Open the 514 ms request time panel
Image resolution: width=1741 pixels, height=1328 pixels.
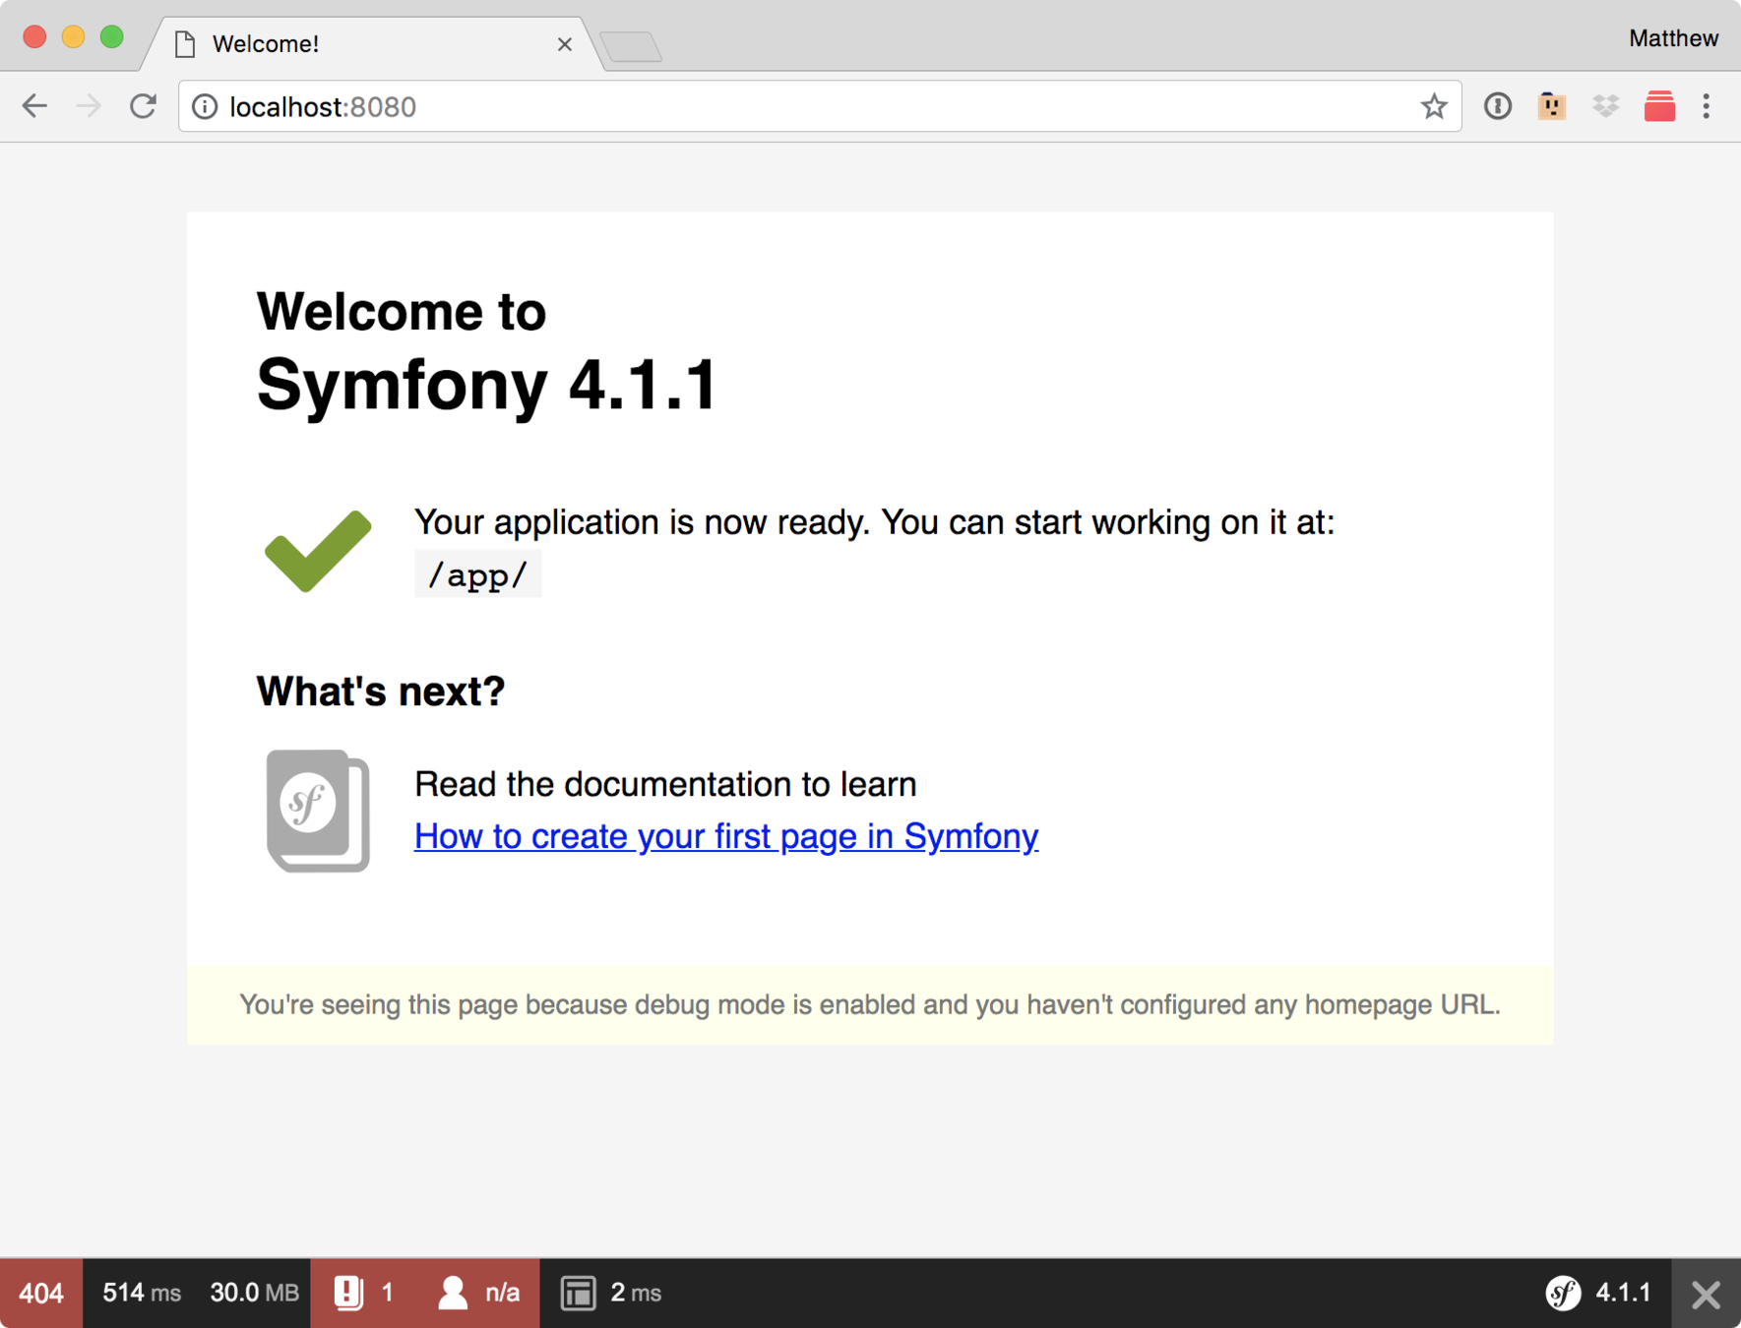[142, 1293]
